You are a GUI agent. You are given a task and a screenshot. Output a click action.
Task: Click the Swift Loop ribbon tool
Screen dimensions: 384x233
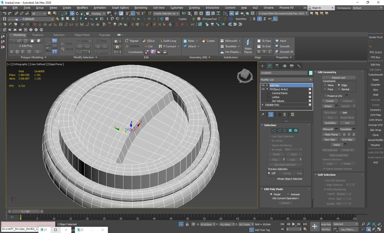click(x=167, y=41)
